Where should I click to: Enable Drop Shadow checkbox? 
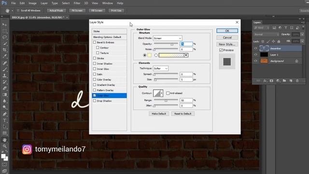click(x=95, y=101)
